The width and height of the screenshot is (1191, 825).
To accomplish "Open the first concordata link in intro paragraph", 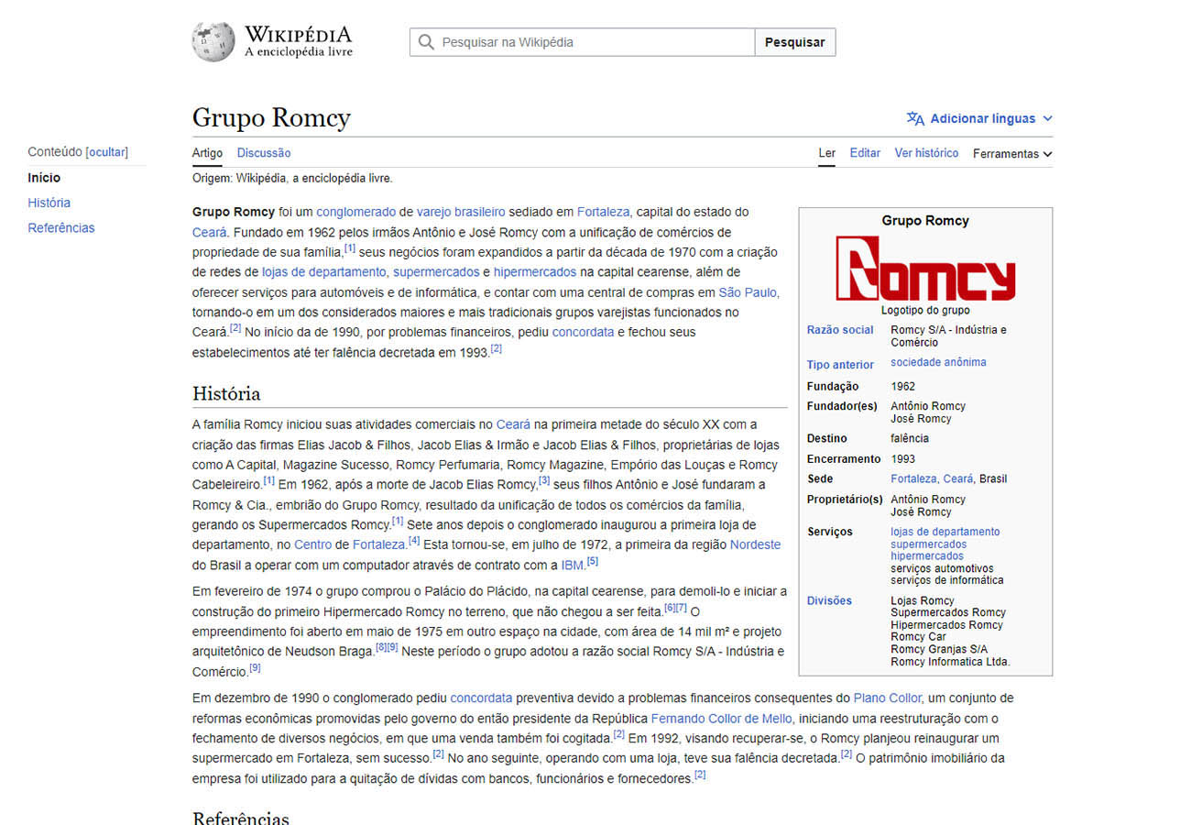I will [x=583, y=332].
